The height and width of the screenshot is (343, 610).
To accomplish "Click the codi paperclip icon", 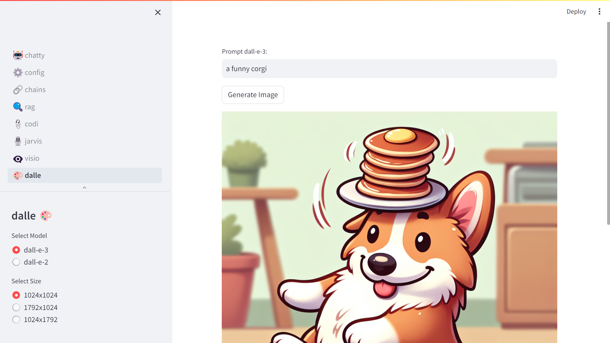I will (18, 124).
